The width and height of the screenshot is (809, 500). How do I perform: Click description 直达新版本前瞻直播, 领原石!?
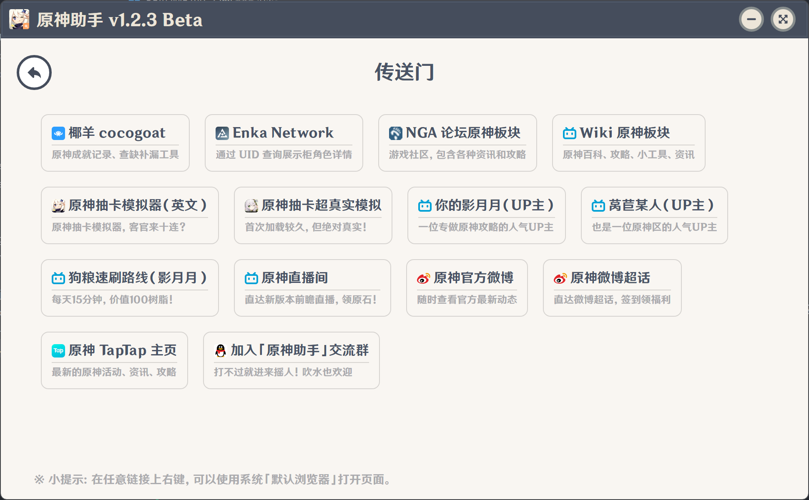tap(311, 300)
